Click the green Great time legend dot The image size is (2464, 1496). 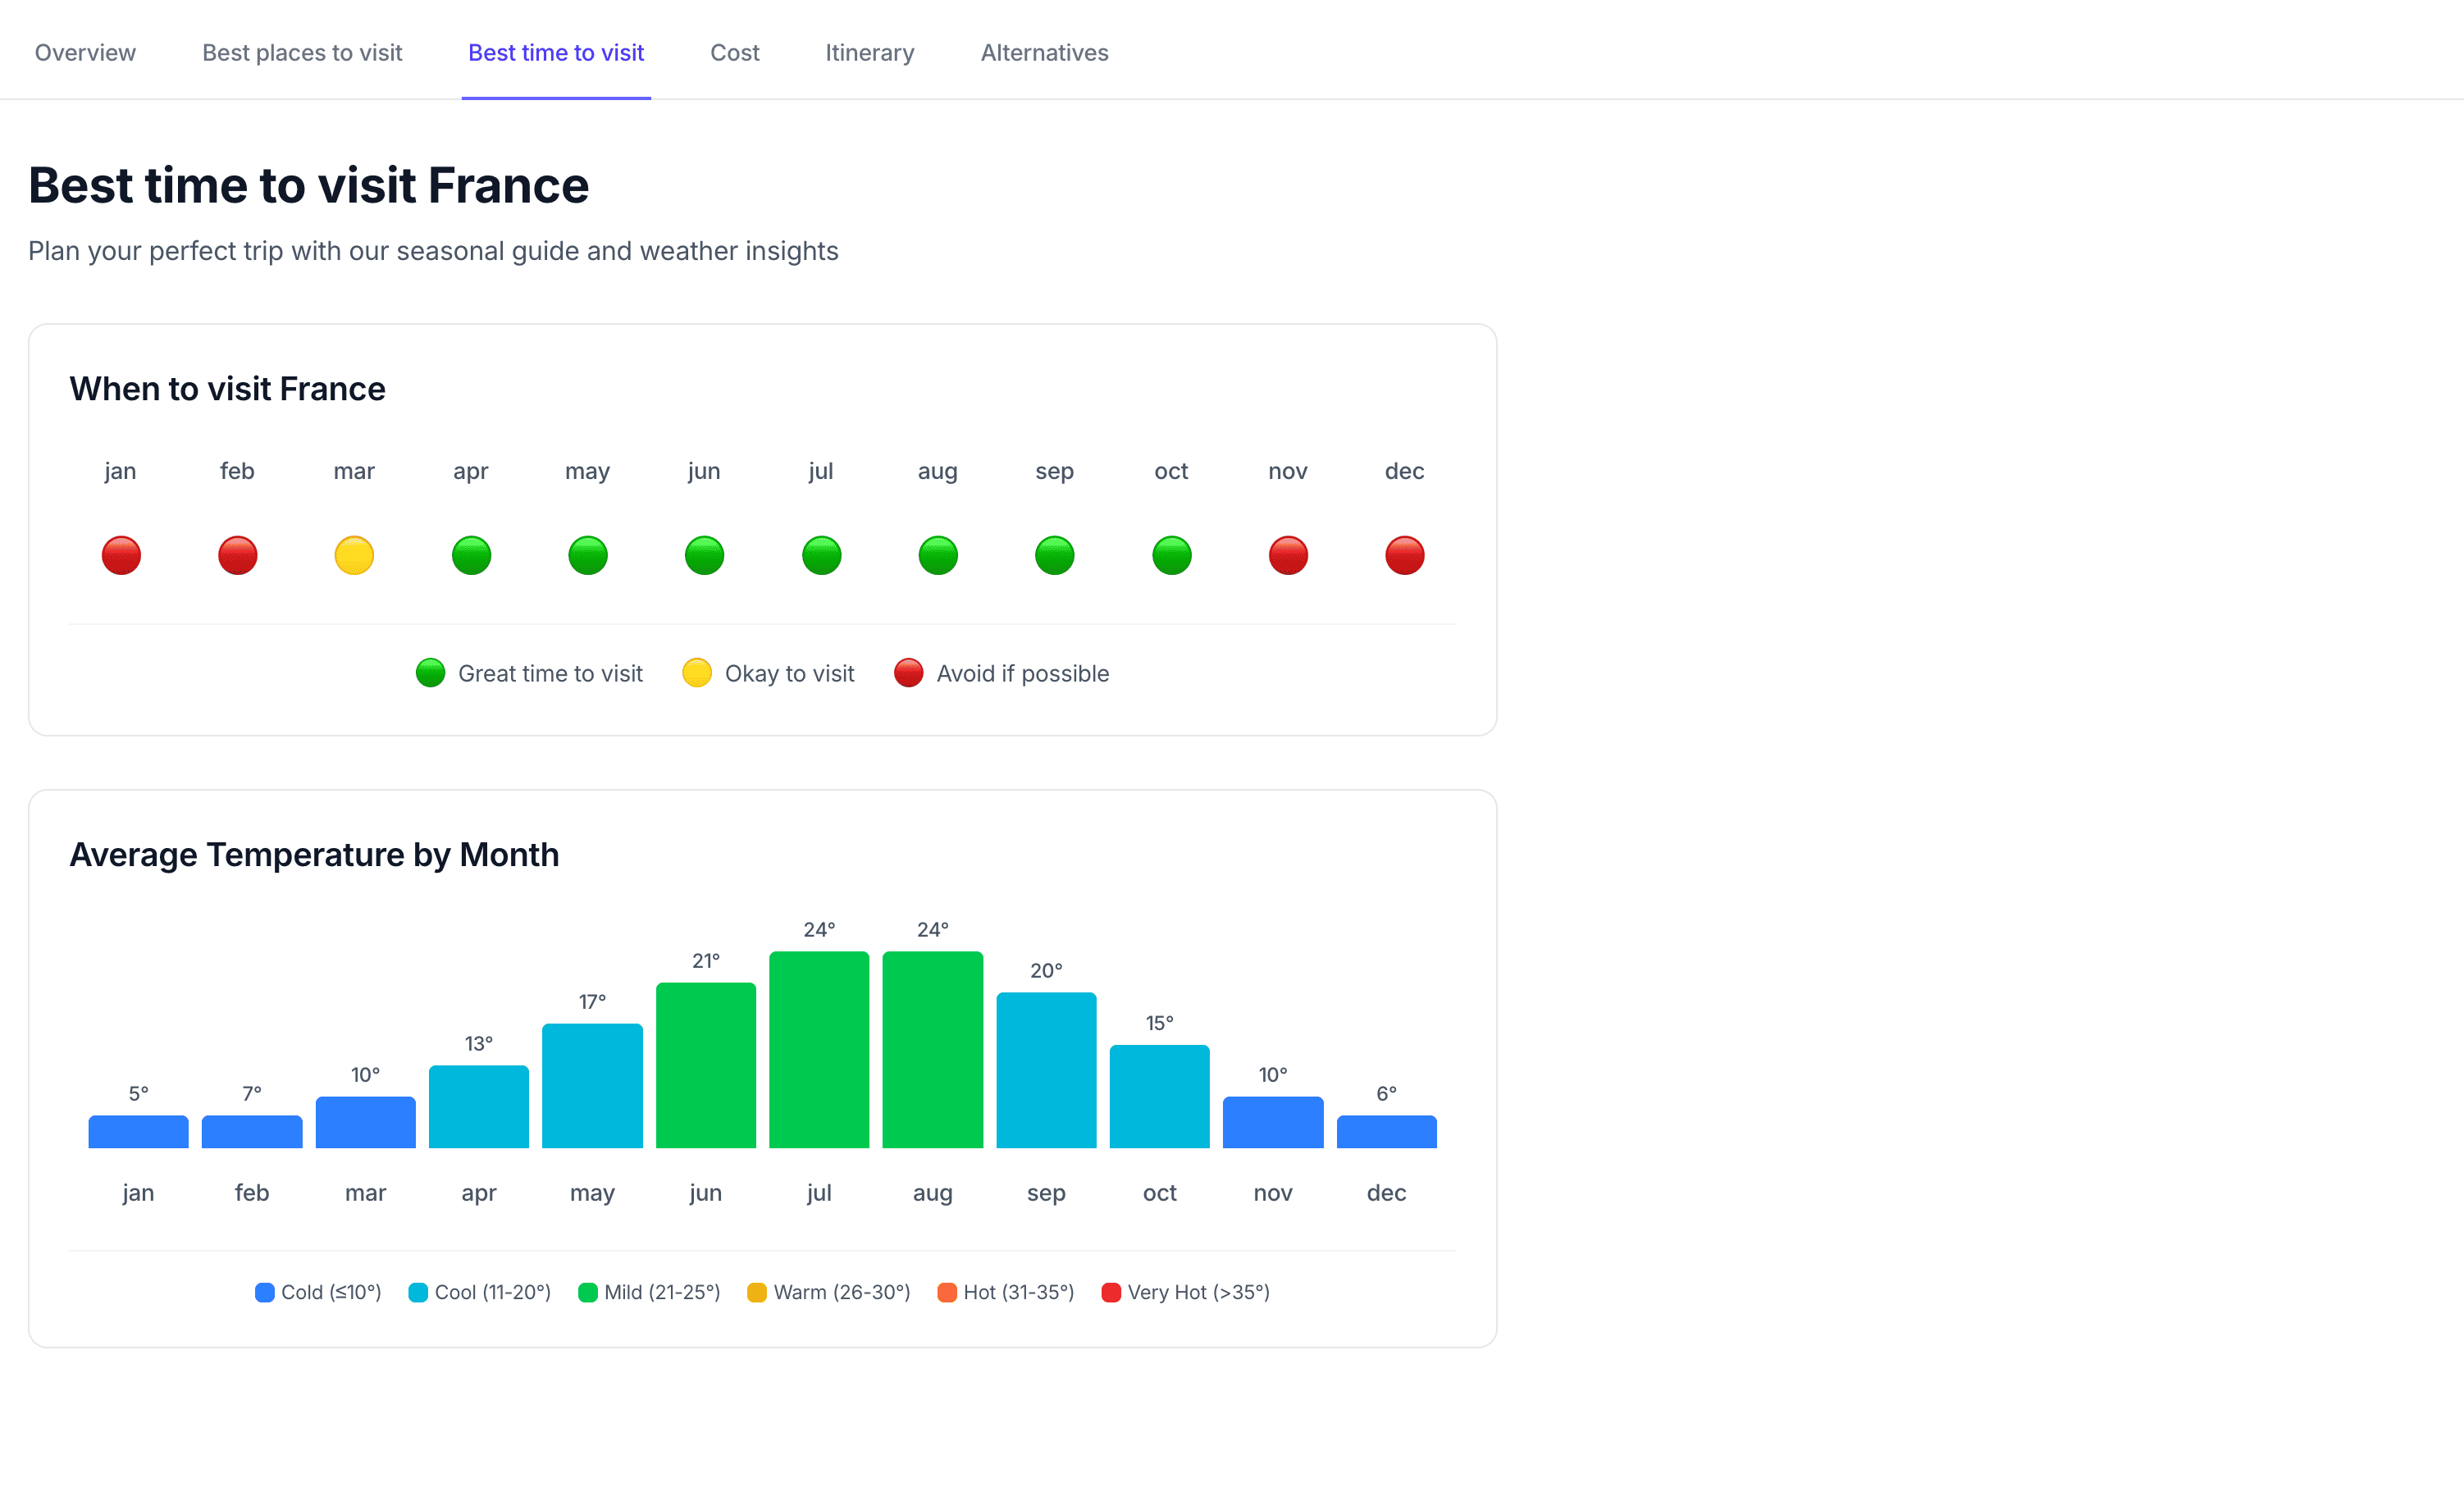[430, 673]
